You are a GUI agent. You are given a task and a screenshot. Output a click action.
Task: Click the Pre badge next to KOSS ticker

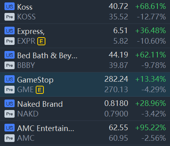(9, 17)
